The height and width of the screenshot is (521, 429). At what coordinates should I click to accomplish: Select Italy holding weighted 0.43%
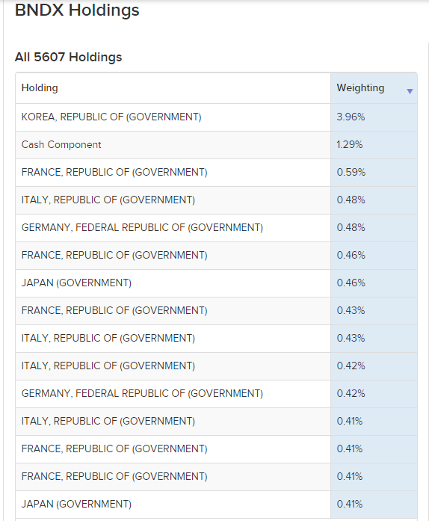pyautogui.click(x=108, y=338)
